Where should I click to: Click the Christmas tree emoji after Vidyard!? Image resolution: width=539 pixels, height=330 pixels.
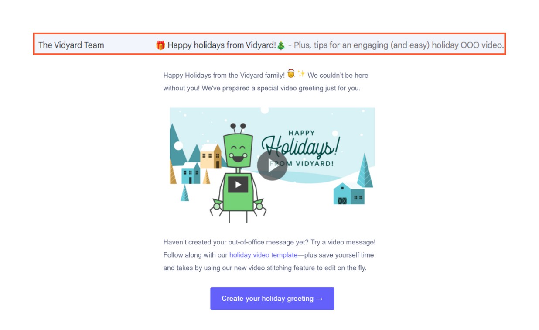tap(281, 45)
